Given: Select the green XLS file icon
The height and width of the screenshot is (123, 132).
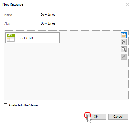Looking at the screenshot, I should coord(11,38).
